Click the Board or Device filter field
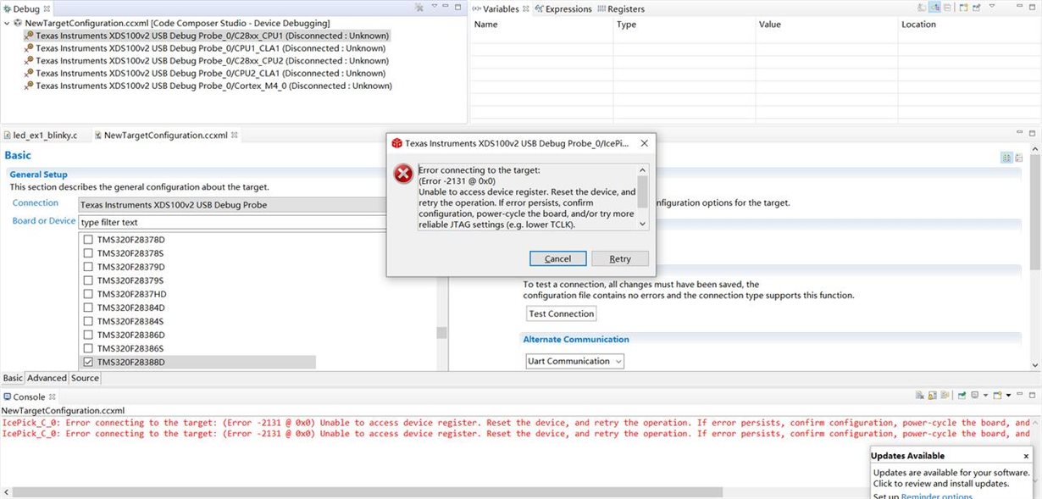Viewport: 1042px width, 499px height. (x=232, y=222)
